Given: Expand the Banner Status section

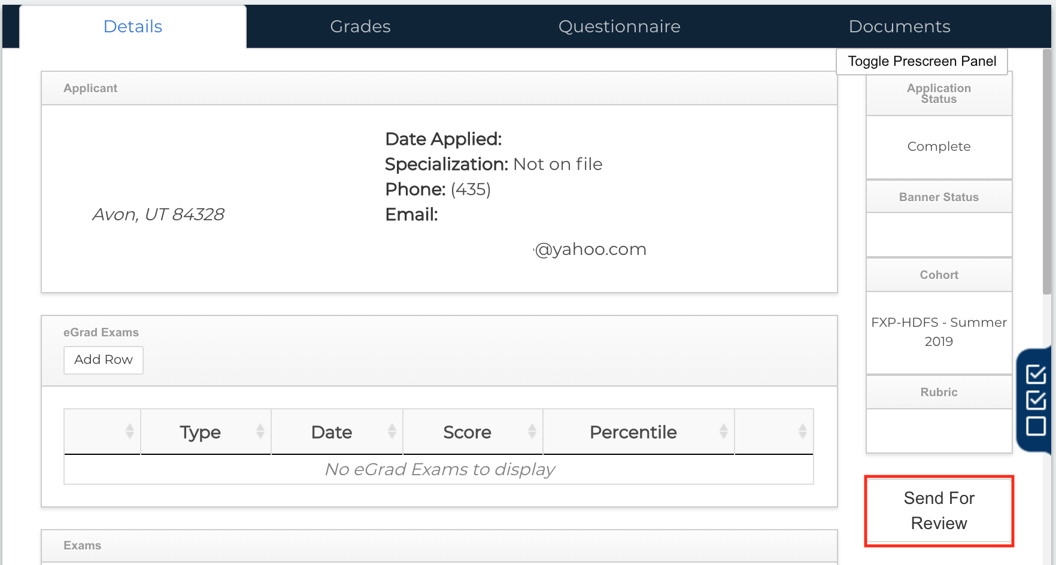Looking at the screenshot, I should [938, 196].
